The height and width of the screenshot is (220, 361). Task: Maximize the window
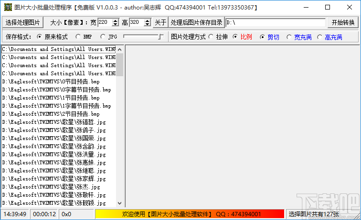tap(328, 7)
